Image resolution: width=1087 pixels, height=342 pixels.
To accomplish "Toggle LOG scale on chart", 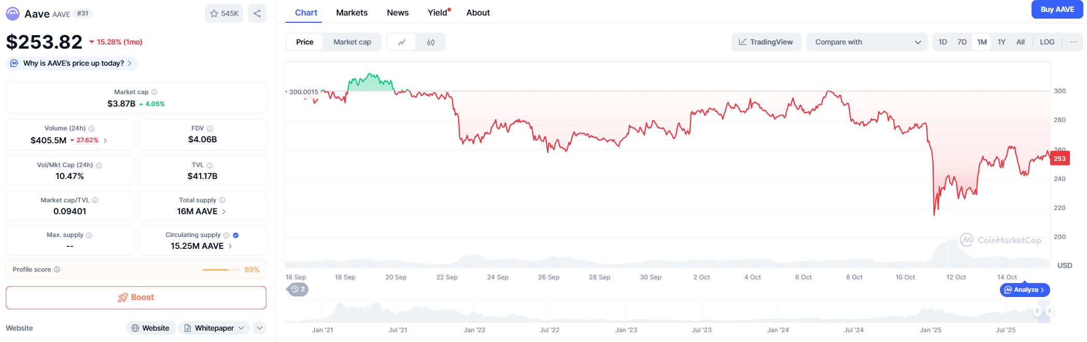I will pyautogui.click(x=1047, y=42).
